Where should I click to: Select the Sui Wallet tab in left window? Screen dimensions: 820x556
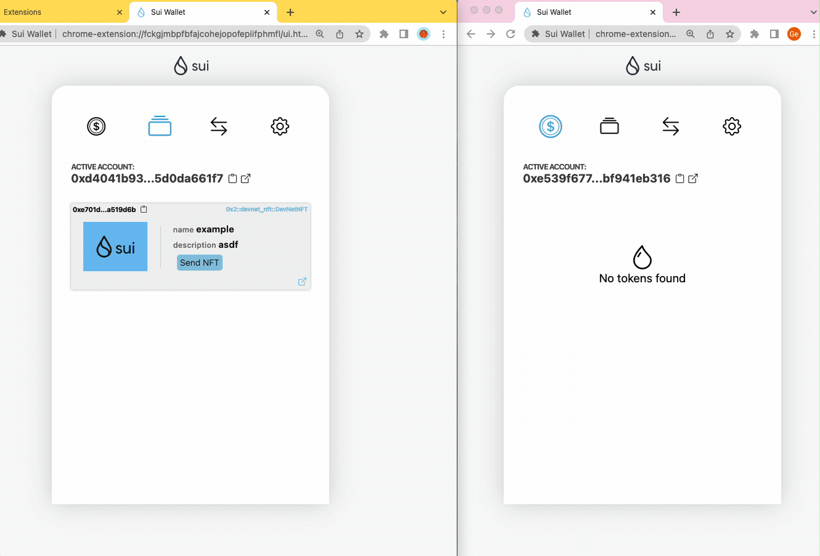point(203,12)
